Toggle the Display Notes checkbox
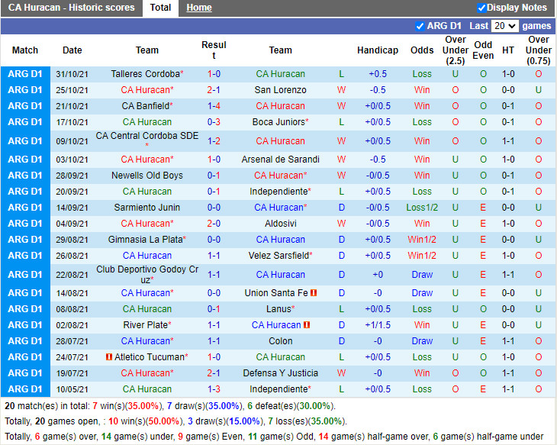Viewport: 557px width, 445px height. coord(481,8)
